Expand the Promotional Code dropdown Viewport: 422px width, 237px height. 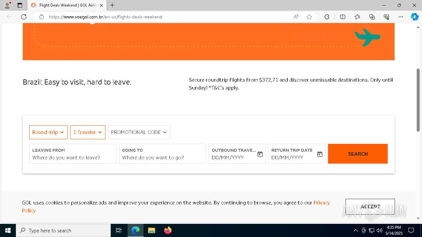(139, 132)
